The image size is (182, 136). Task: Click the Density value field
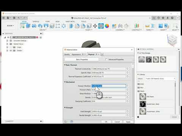tap(109, 97)
